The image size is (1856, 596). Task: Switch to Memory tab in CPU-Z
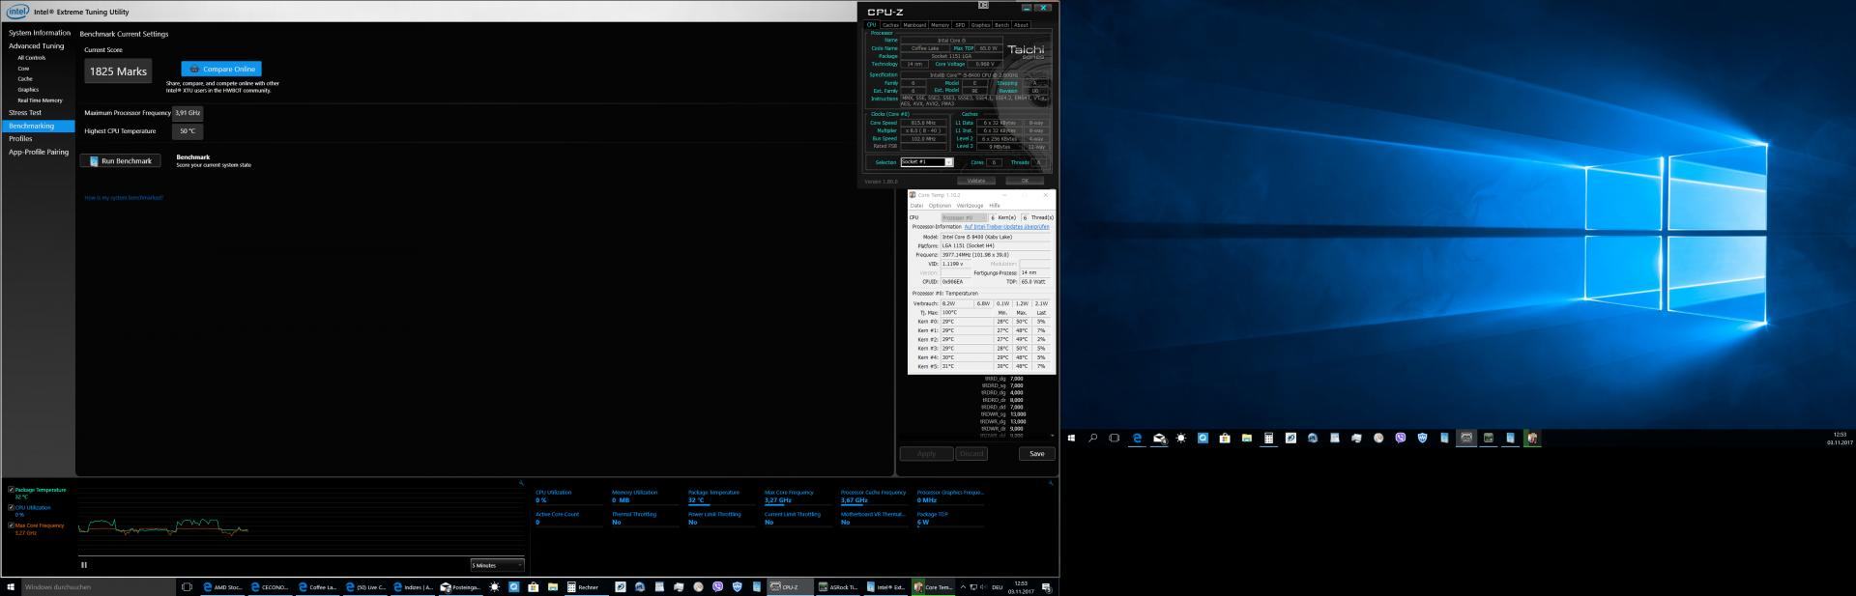point(940,25)
